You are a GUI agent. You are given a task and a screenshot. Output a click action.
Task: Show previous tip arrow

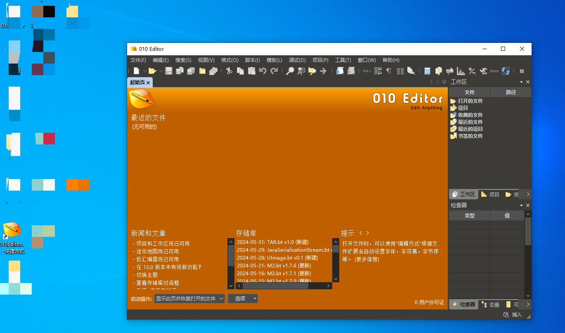pos(361,233)
